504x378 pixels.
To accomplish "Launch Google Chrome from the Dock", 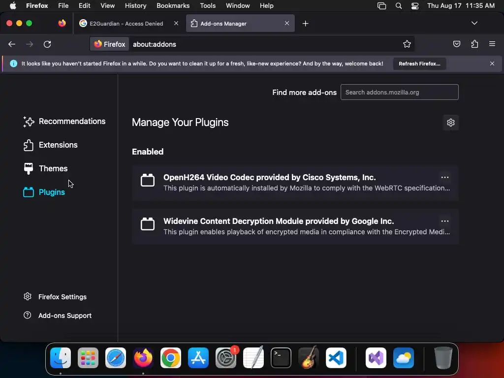I will pyautogui.click(x=171, y=358).
